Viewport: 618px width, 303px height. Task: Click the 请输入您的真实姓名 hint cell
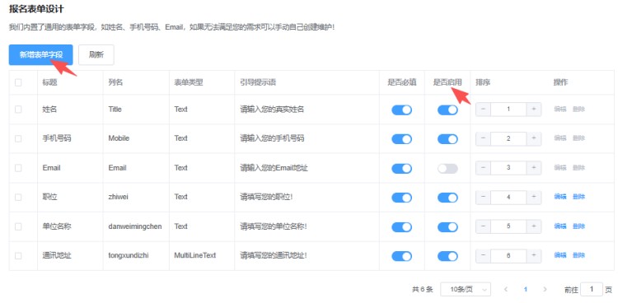click(272, 110)
